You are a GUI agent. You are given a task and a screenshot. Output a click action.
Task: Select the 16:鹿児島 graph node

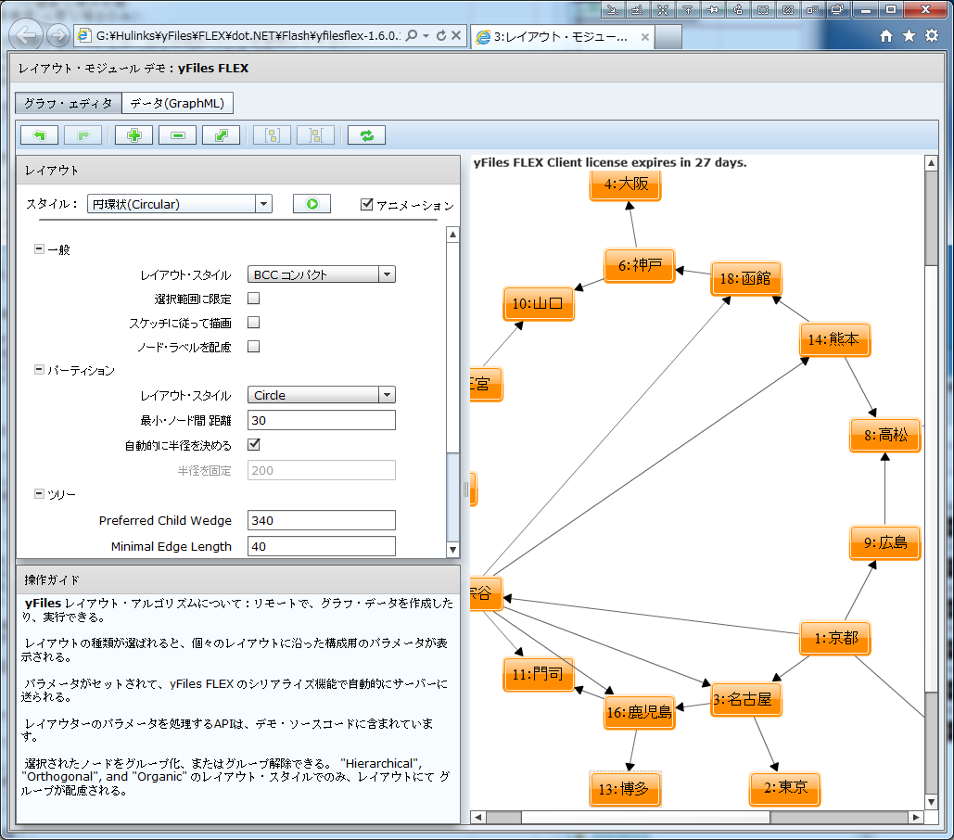(x=640, y=712)
